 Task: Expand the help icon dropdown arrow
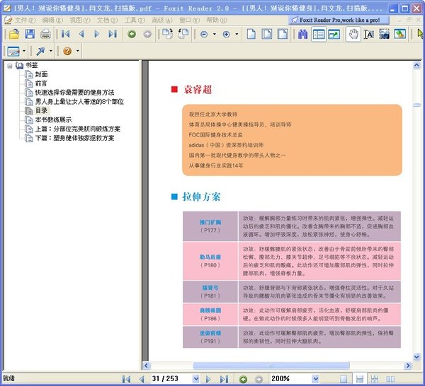[77, 51]
